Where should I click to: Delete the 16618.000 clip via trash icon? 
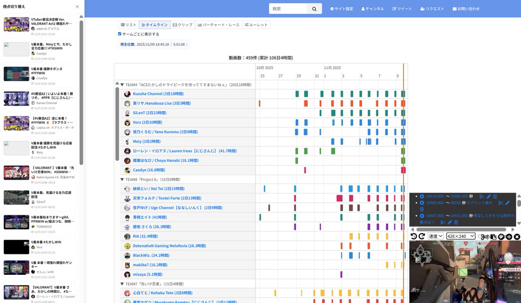(495, 196)
